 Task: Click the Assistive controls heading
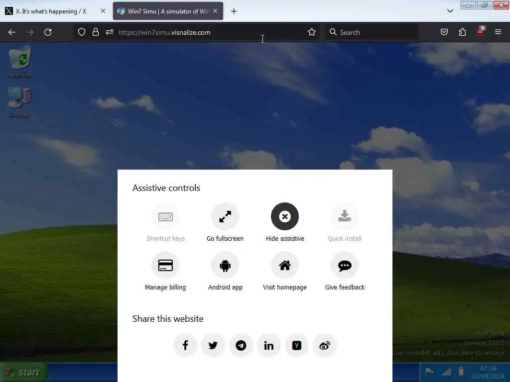[166, 188]
